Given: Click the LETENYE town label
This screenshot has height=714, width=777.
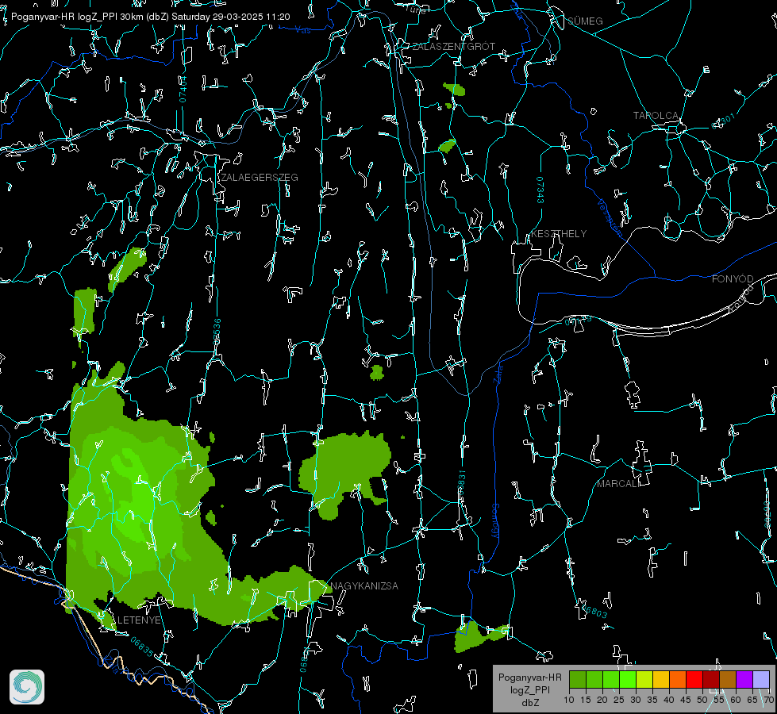Looking at the screenshot, I should pyautogui.click(x=139, y=620).
